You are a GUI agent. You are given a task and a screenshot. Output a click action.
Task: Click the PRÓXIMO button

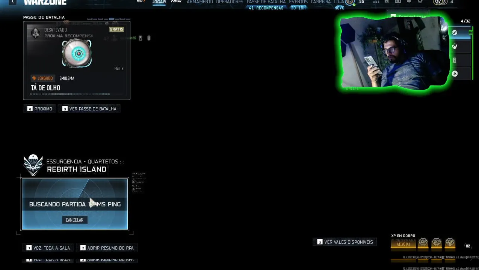(40, 109)
